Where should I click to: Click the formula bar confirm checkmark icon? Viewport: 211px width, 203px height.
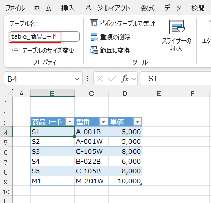(x=112, y=79)
